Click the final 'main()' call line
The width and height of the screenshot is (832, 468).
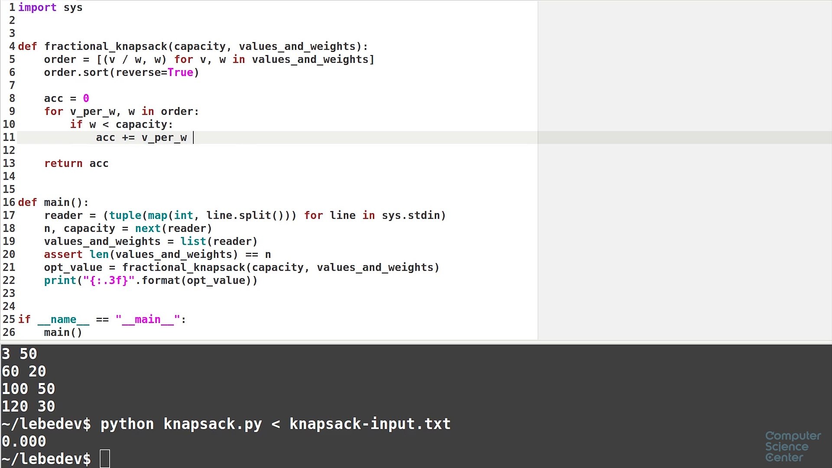click(63, 332)
